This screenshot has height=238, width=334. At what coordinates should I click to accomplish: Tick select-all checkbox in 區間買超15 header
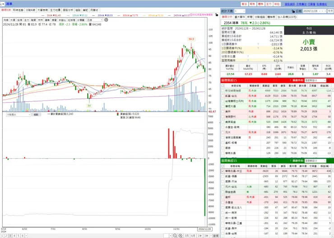(223, 86)
